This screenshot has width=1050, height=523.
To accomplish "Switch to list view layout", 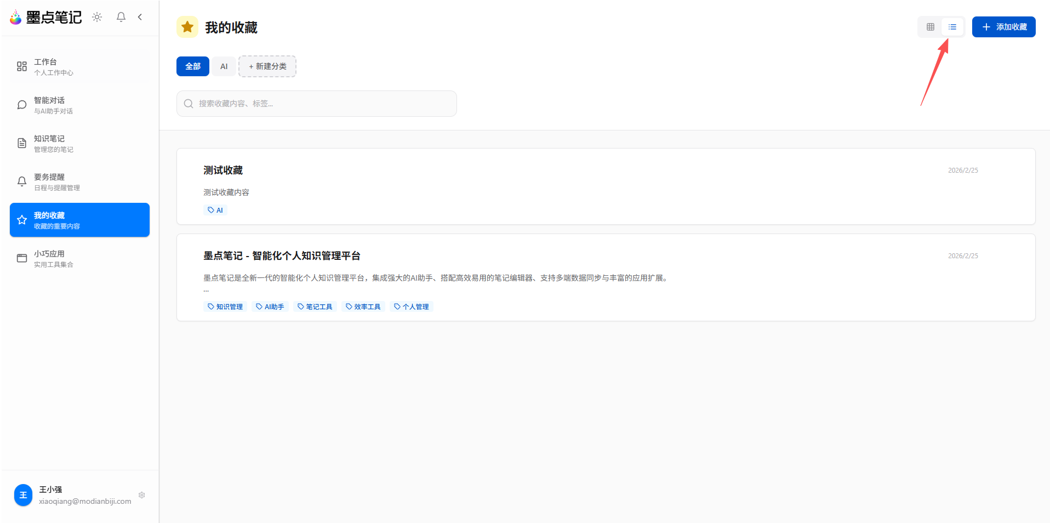I will (x=952, y=26).
